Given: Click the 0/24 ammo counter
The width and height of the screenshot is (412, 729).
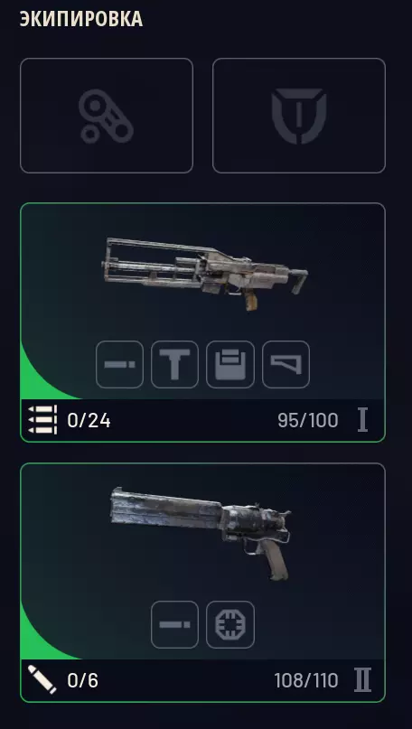Looking at the screenshot, I should pyautogui.click(x=89, y=421).
